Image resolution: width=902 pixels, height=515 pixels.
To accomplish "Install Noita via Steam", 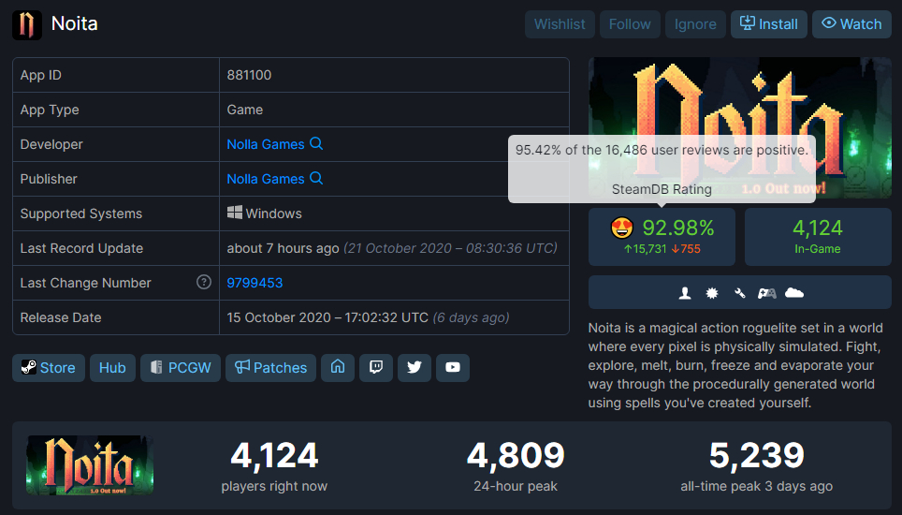I will coord(769,24).
